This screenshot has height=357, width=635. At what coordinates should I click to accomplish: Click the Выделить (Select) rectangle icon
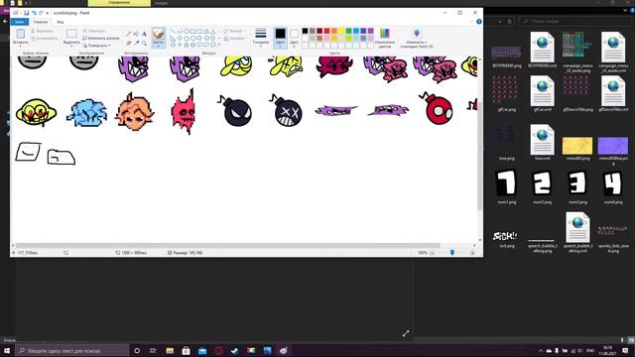[71, 34]
